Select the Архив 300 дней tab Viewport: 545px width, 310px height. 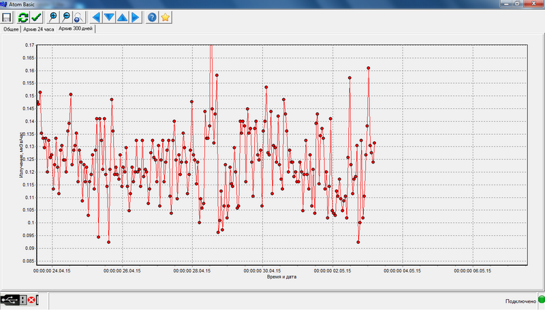click(76, 29)
